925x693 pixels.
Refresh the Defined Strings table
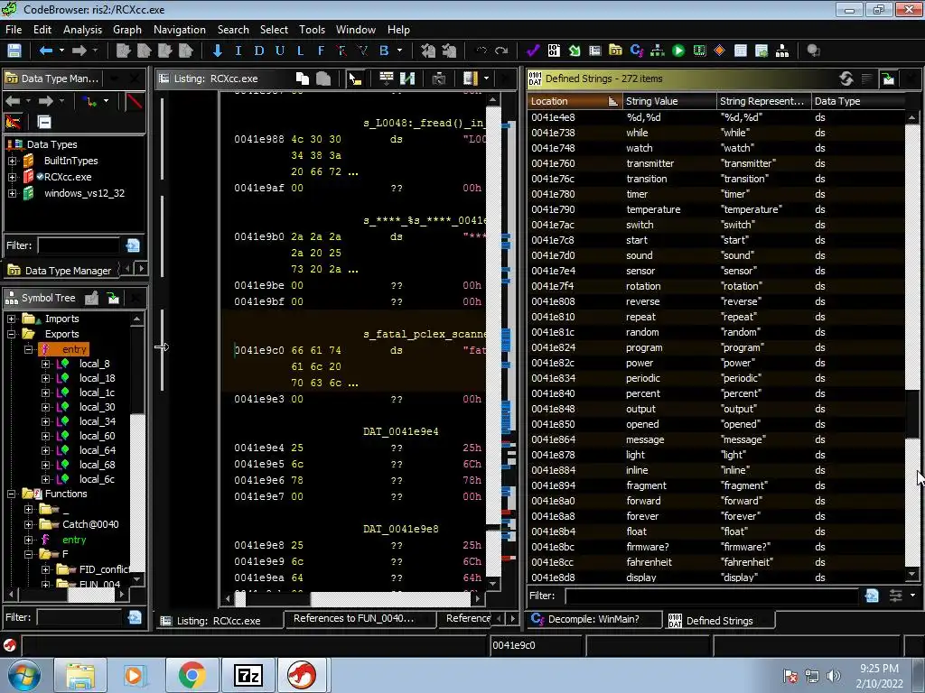coord(846,79)
